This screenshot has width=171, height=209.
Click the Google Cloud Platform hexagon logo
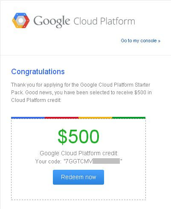click(21, 20)
